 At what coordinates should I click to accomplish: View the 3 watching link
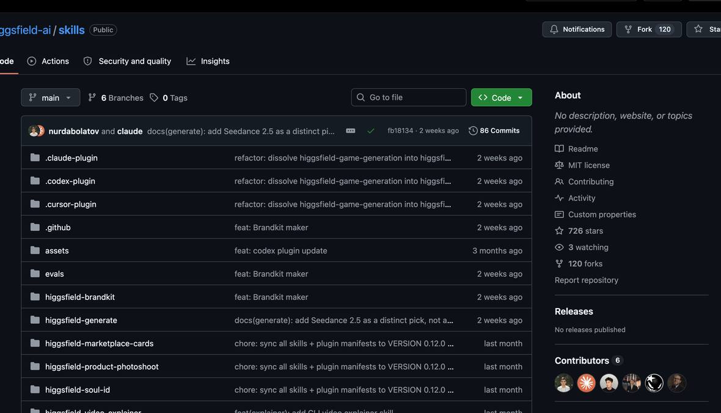click(582, 247)
